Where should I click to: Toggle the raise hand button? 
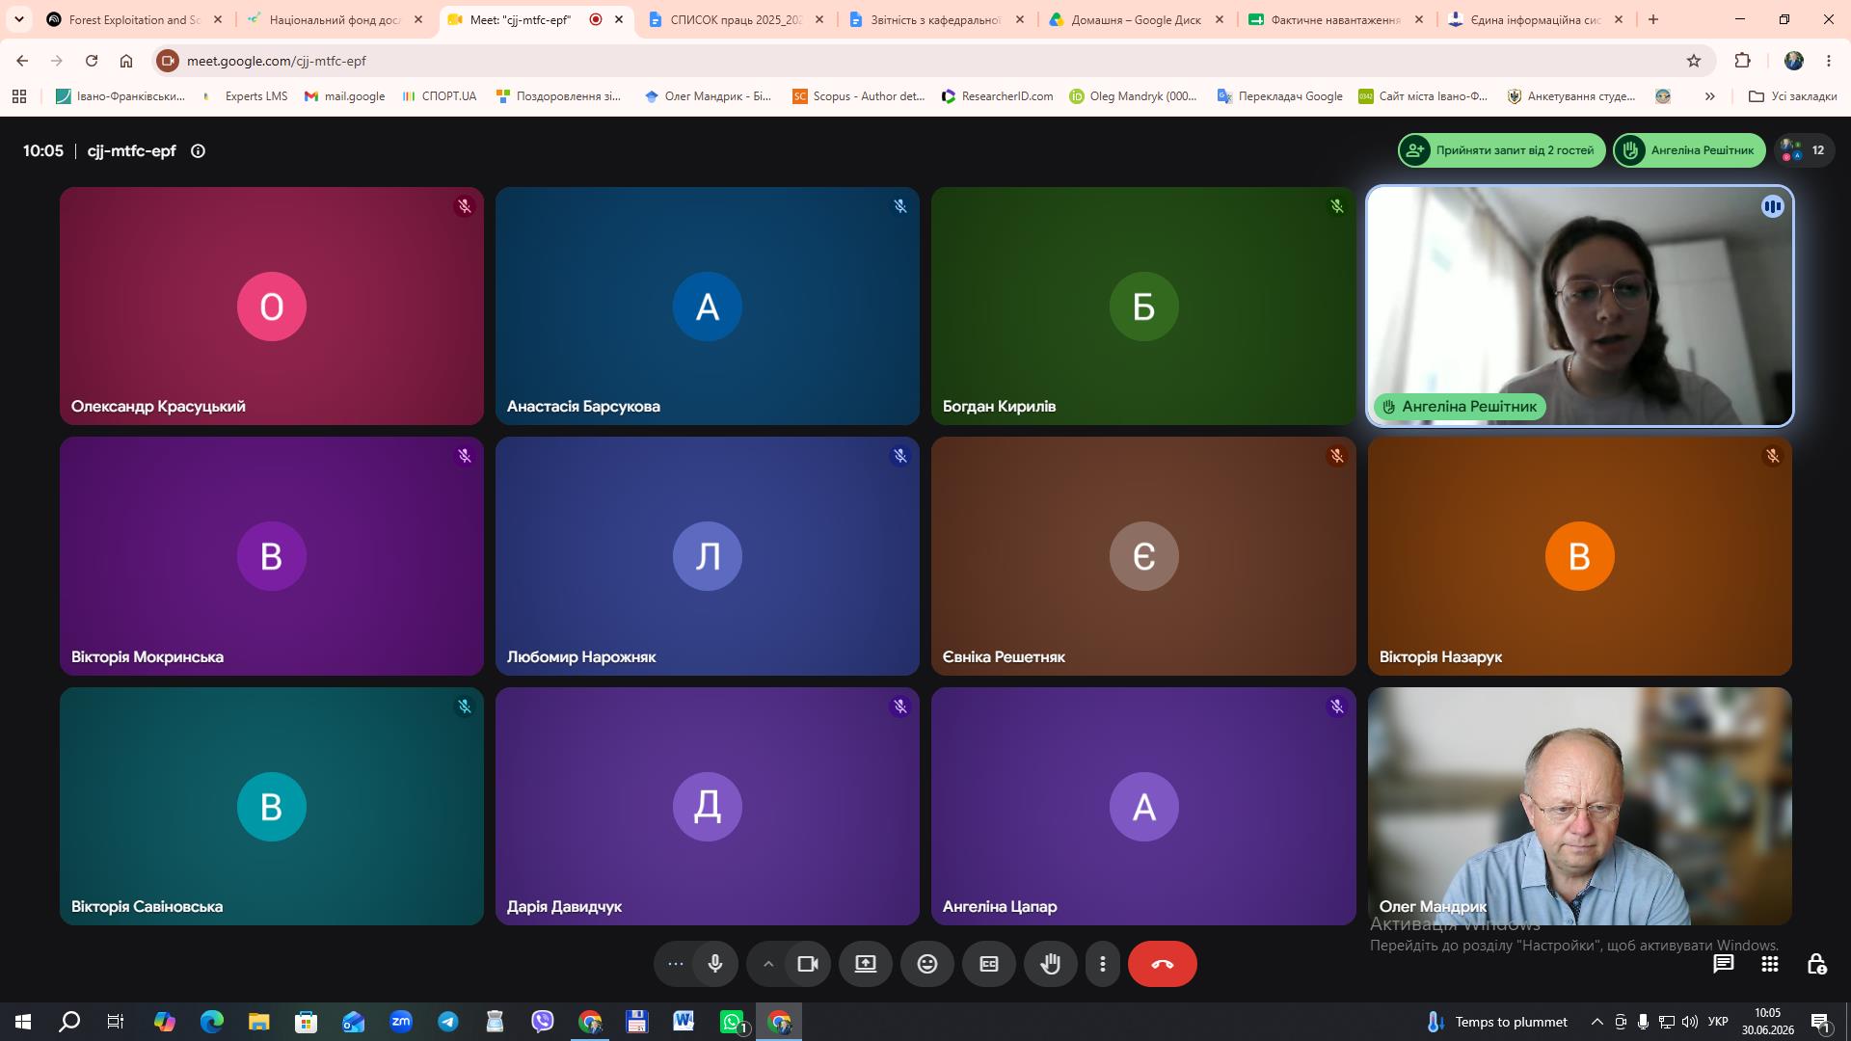pyautogui.click(x=1051, y=964)
